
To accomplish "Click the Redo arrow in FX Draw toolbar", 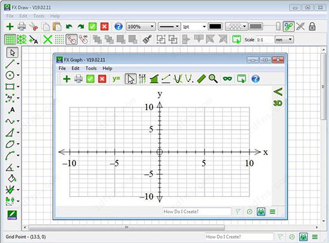I will point(81,26).
